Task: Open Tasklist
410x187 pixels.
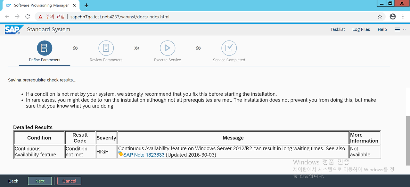Action: tap(338, 29)
